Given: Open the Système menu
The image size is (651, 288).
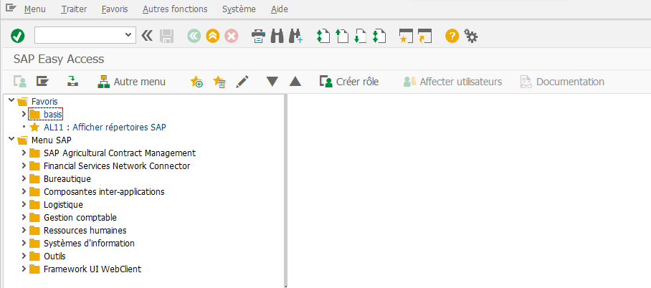Looking at the screenshot, I should point(238,9).
